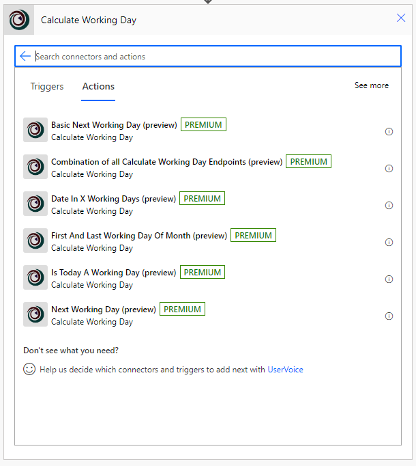416x466 pixels.
Task: Click PREMIUM badge on Basic Next Working Day
Action: [203, 124]
